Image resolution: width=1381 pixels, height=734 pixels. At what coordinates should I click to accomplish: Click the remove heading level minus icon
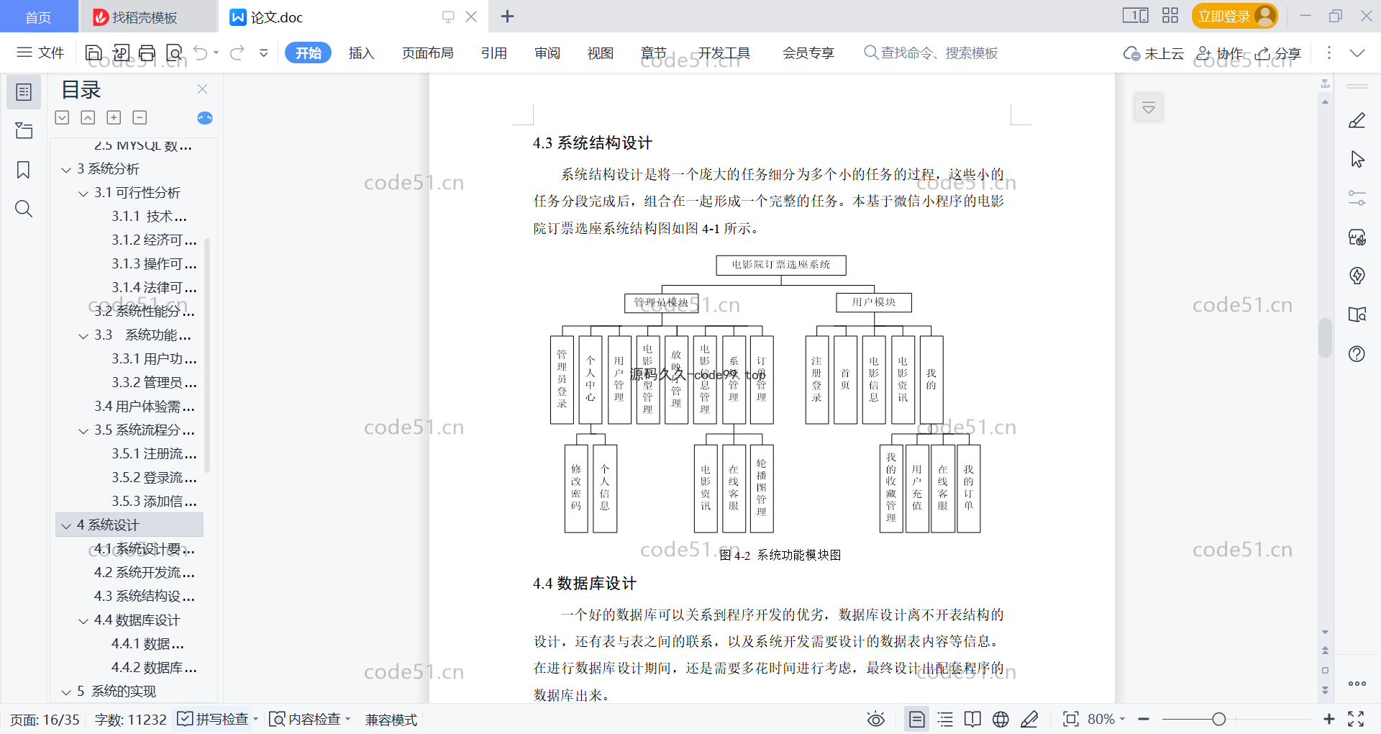coord(140,117)
